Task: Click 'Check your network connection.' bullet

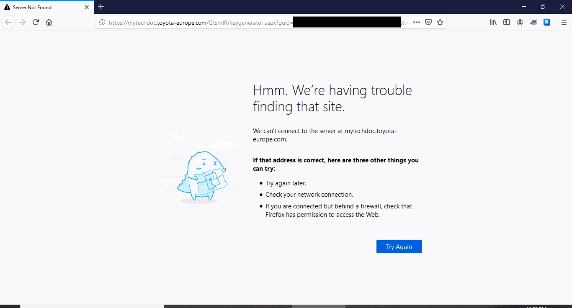Action: tap(309, 195)
